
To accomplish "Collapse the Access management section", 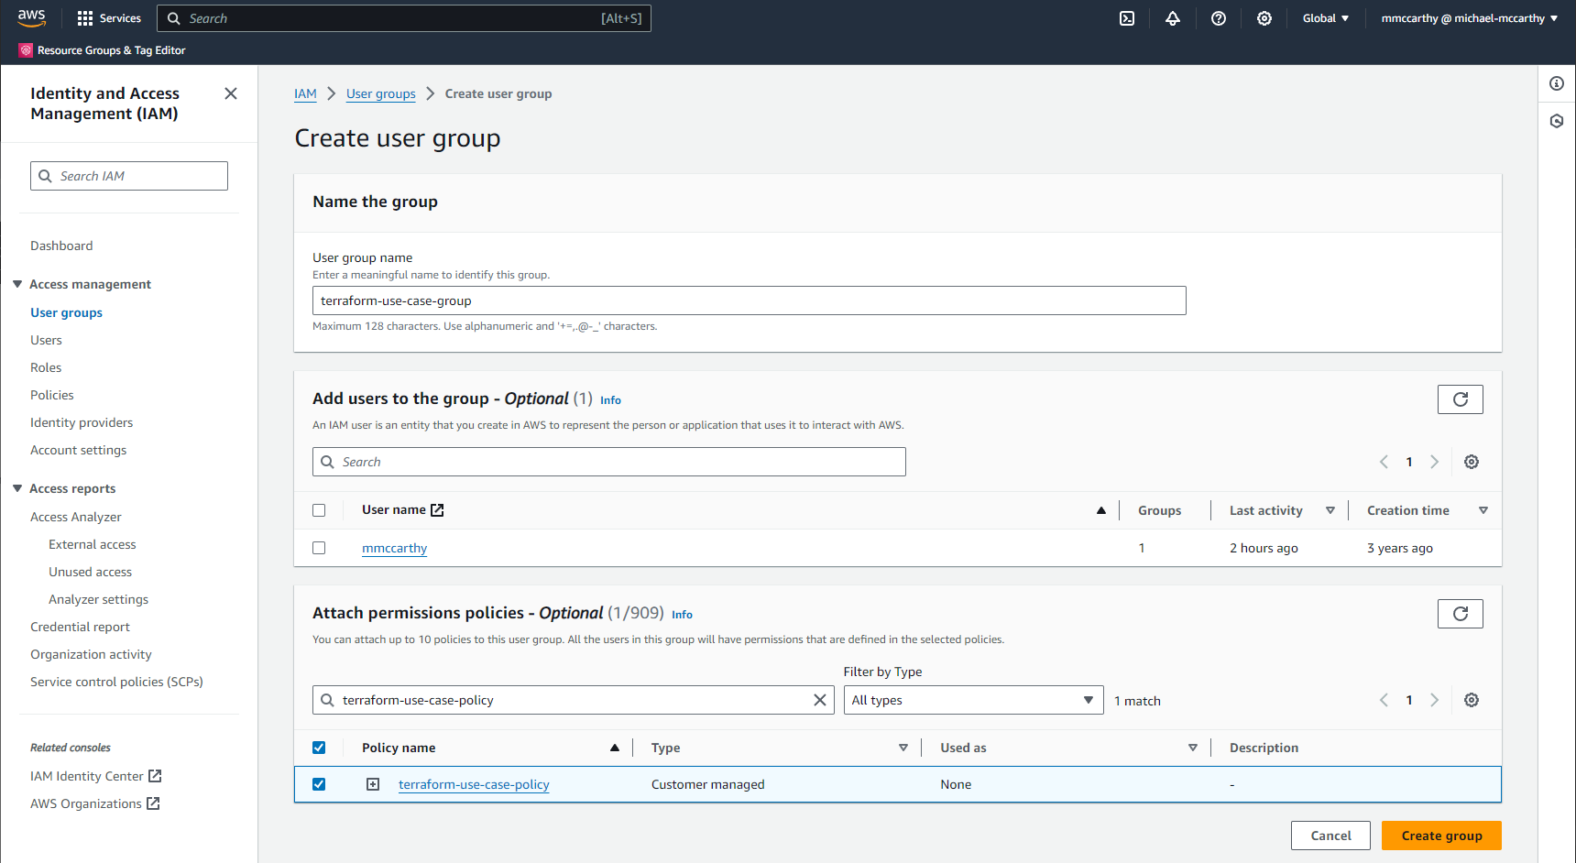I will pos(17,284).
